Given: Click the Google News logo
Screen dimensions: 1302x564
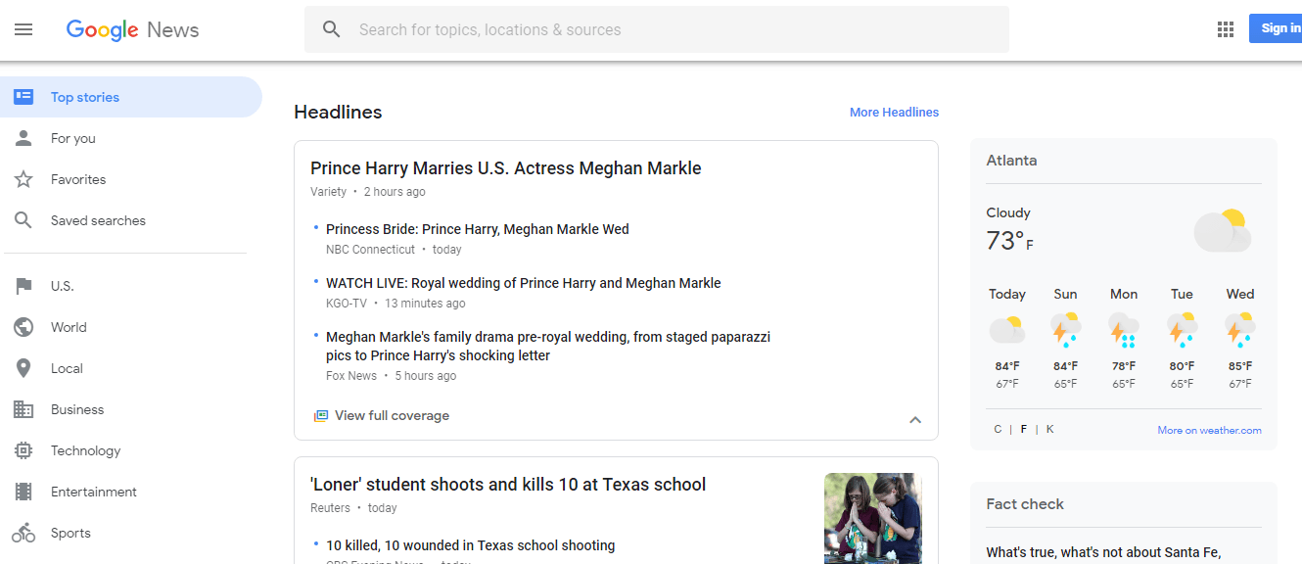Looking at the screenshot, I should pyautogui.click(x=133, y=30).
